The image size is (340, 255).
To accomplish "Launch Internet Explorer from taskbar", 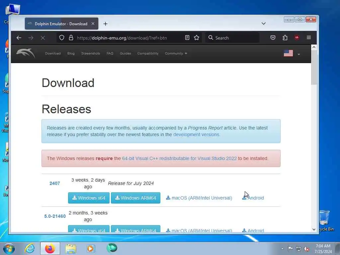I will pyautogui.click(x=30, y=248).
